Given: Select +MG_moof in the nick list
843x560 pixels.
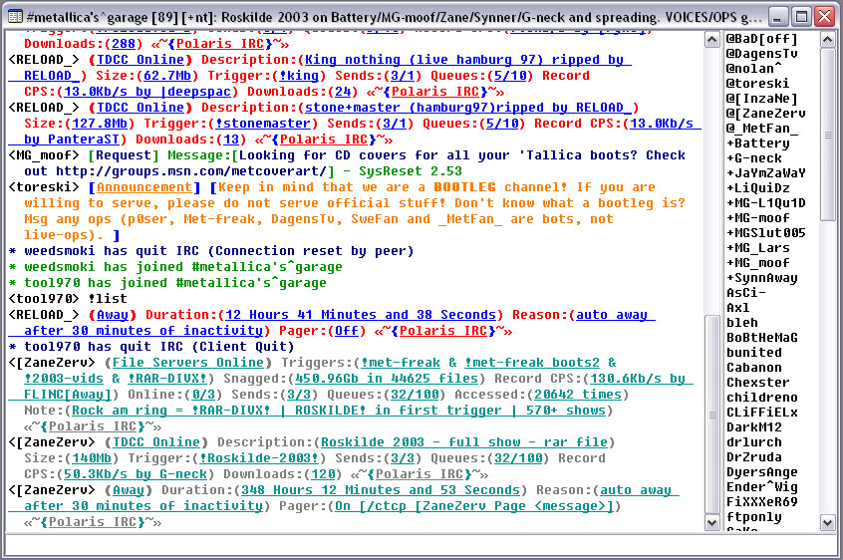Looking at the screenshot, I should (x=758, y=263).
